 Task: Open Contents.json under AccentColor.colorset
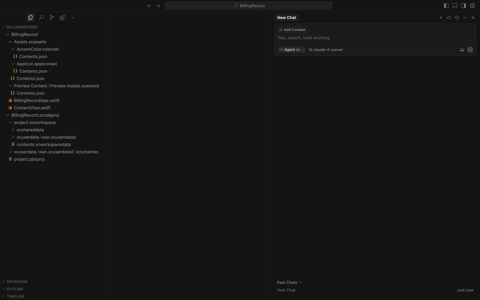point(52,56)
